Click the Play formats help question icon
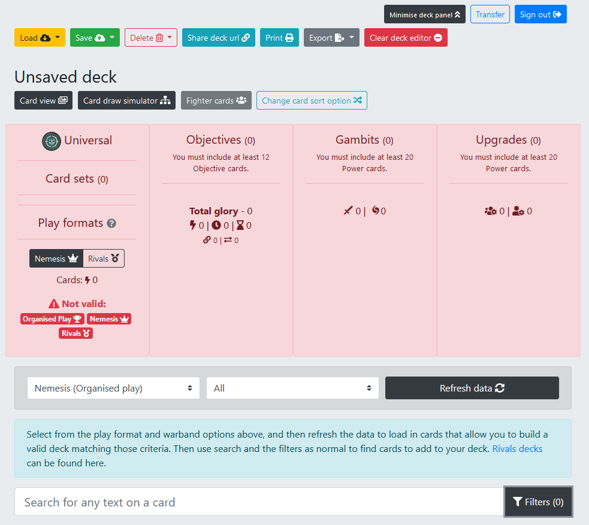This screenshot has width=589, height=525. tap(111, 223)
